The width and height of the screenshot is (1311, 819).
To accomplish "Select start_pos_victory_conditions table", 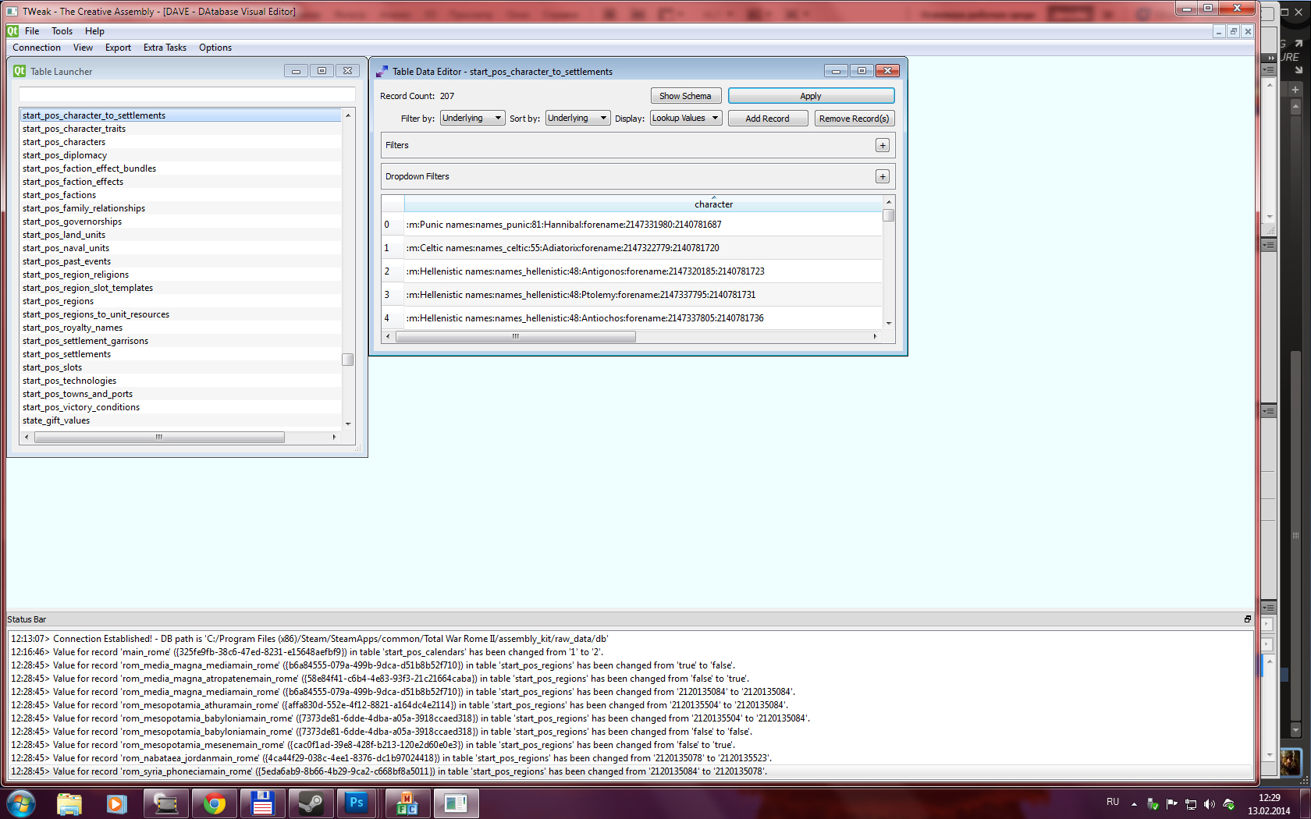I will 181,407.
